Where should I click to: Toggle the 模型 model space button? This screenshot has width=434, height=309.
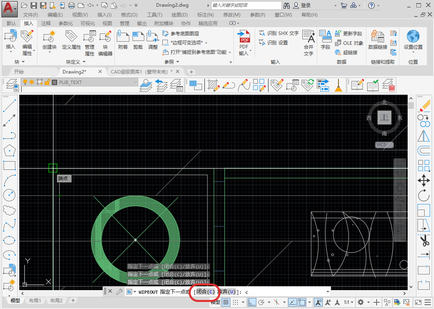point(215,302)
